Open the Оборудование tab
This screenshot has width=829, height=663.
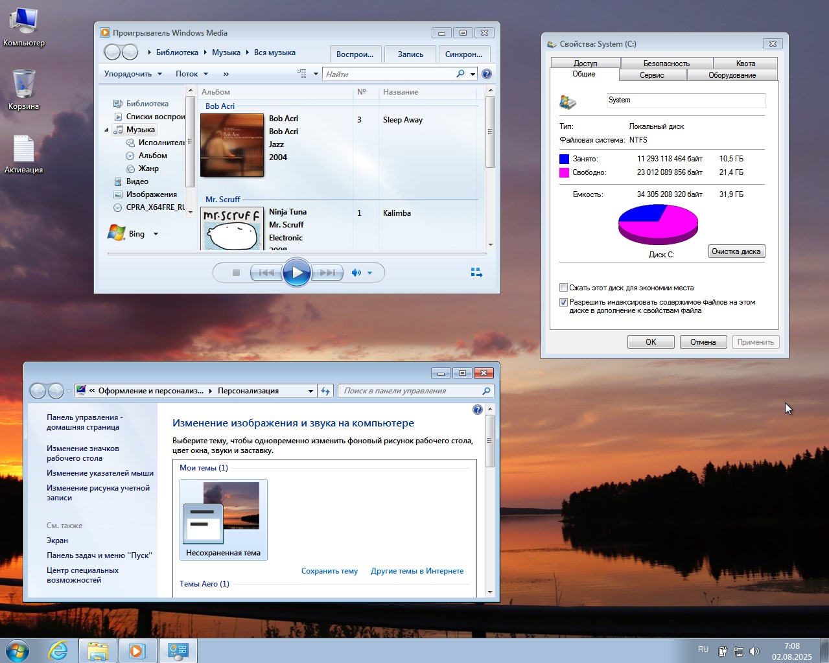(x=732, y=75)
